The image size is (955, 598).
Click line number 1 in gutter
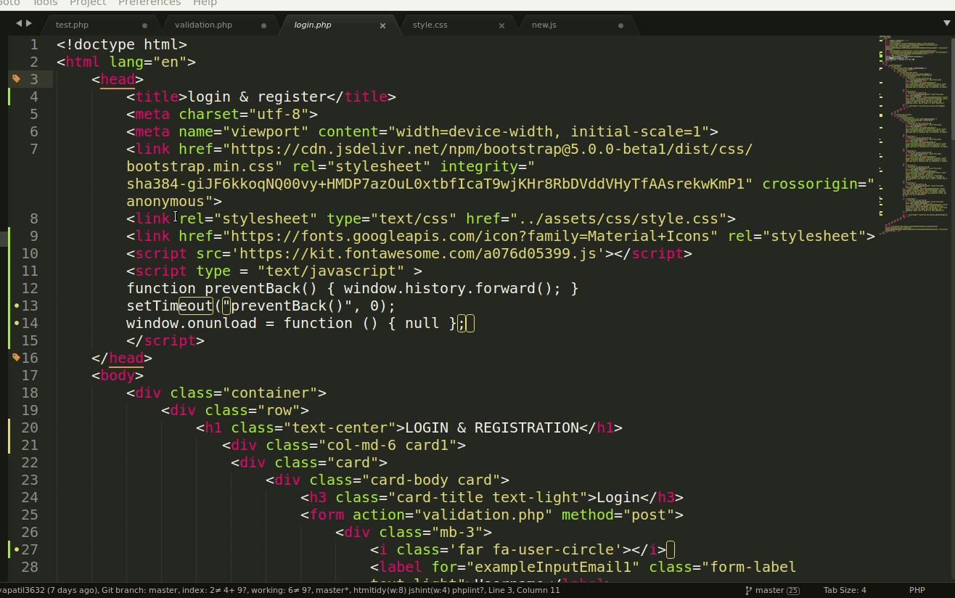click(x=34, y=44)
